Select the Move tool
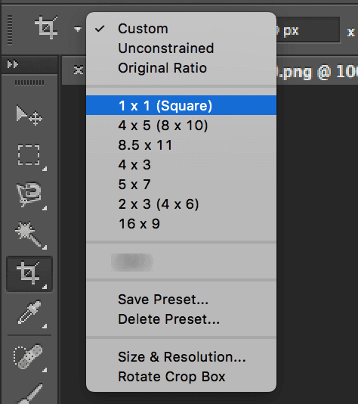358x404 pixels. pos(29,115)
